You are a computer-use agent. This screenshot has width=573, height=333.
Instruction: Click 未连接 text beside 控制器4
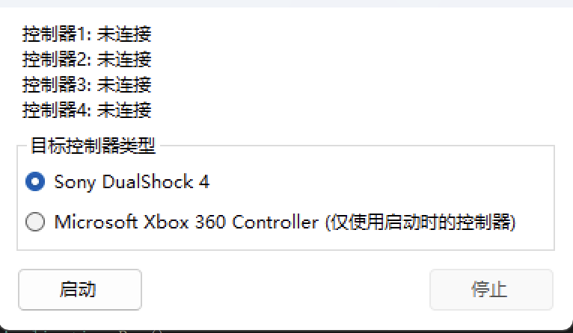(x=124, y=110)
